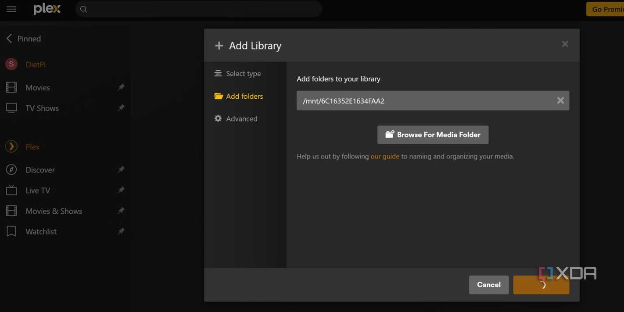624x312 pixels.
Task: Click the Add folders folder icon
Action: (x=219, y=96)
